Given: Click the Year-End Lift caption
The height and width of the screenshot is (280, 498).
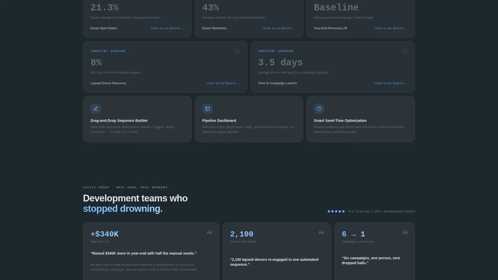Looking at the screenshot, I should [99, 242].
